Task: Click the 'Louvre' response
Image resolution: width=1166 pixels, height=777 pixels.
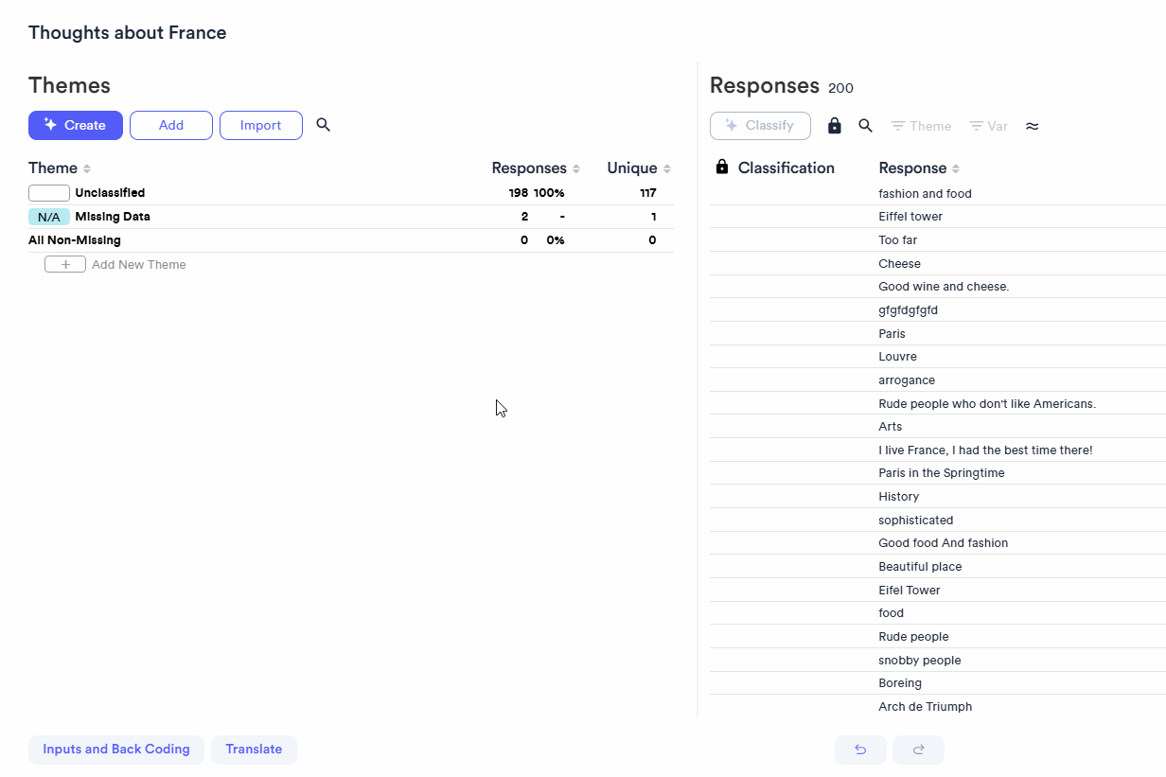Action: pos(897,357)
